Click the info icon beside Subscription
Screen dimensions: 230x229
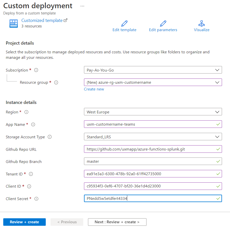36,70
